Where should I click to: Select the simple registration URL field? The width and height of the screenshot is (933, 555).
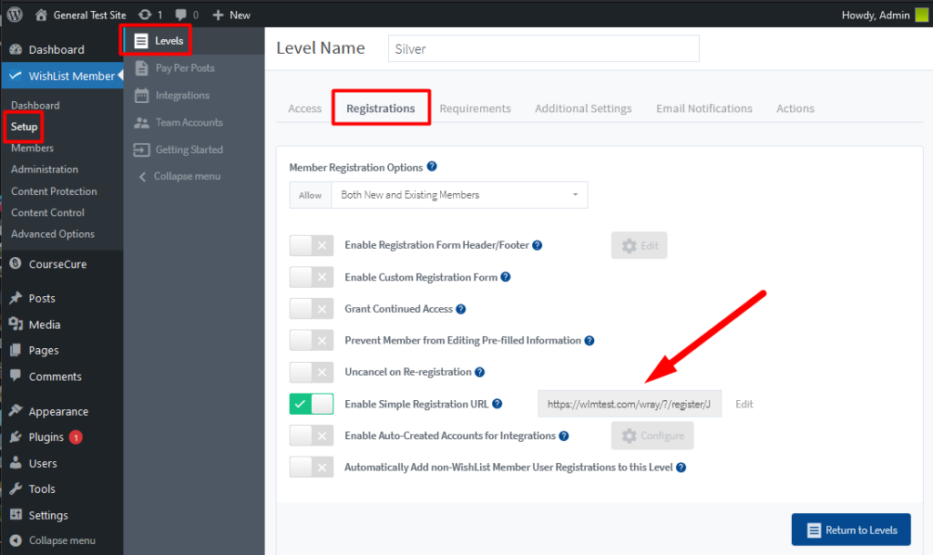pyautogui.click(x=630, y=404)
